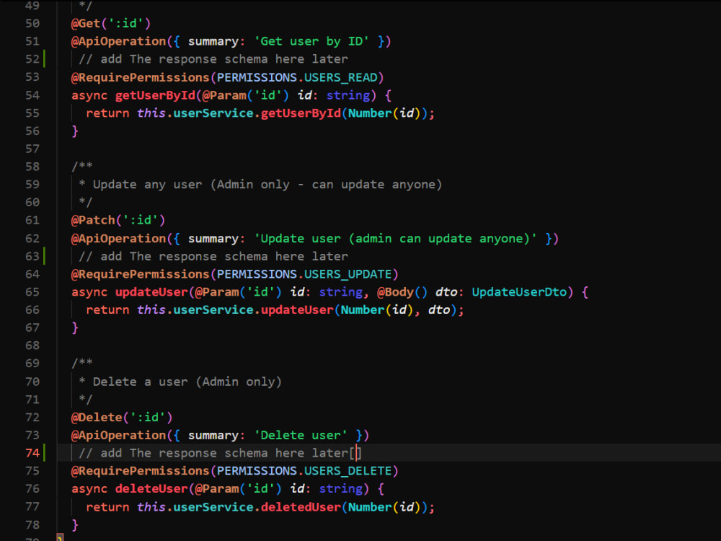The image size is (721, 541).
Task: Click the 'string' type on line 76
Action: [341, 489]
